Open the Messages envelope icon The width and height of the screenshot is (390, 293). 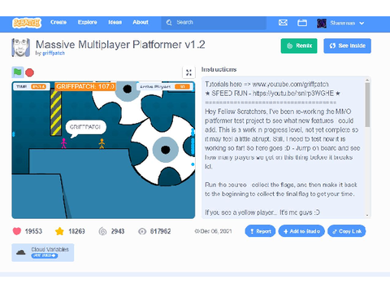click(283, 23)
